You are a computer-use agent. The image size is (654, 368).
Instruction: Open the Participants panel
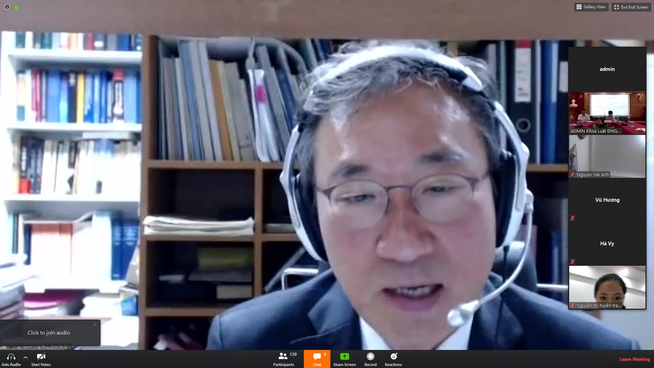(x=283, y=359)
